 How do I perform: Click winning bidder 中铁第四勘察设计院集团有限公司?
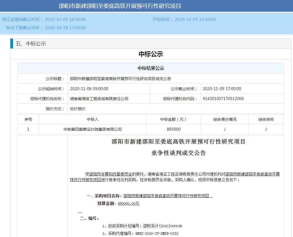[92, 129]
